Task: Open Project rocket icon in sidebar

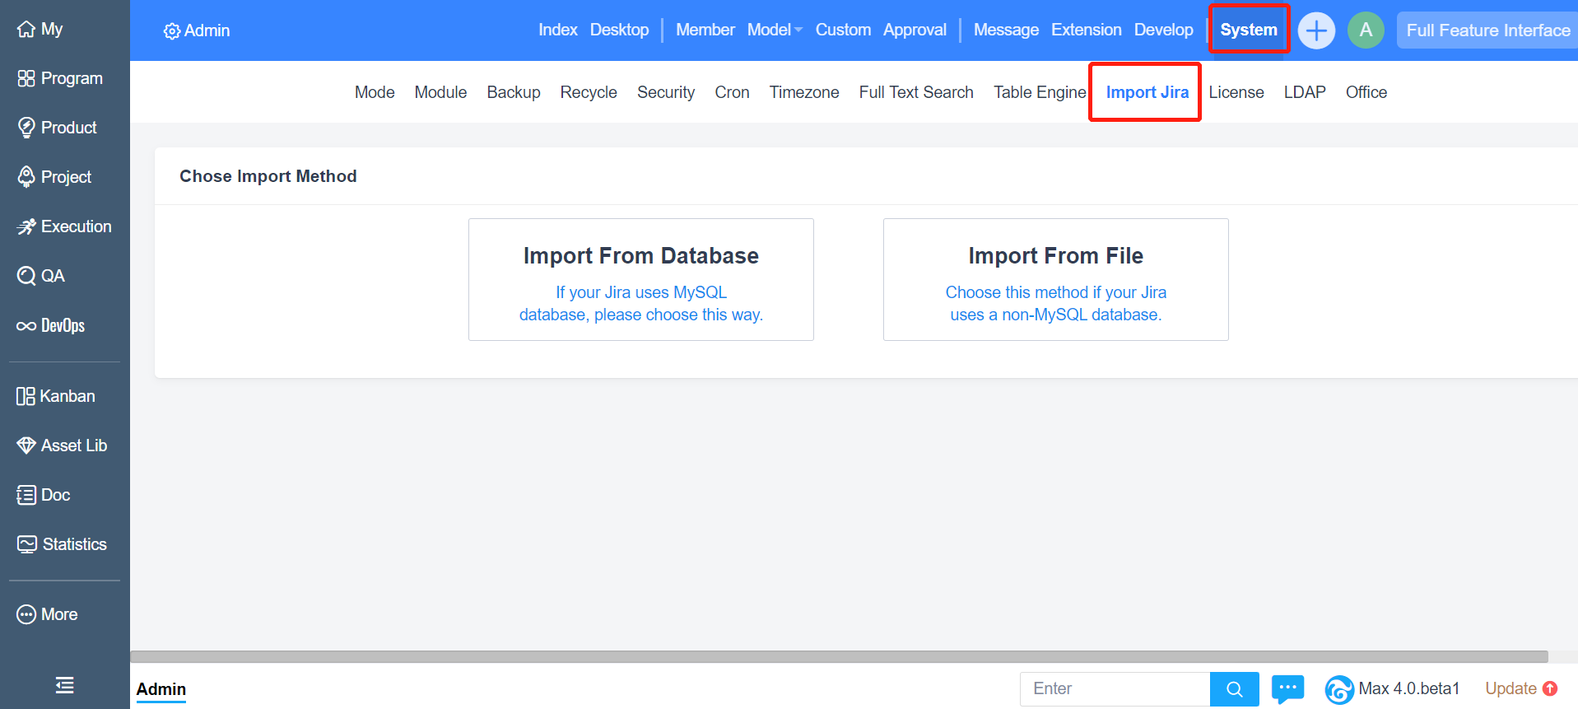Action: tap(26, 177)
